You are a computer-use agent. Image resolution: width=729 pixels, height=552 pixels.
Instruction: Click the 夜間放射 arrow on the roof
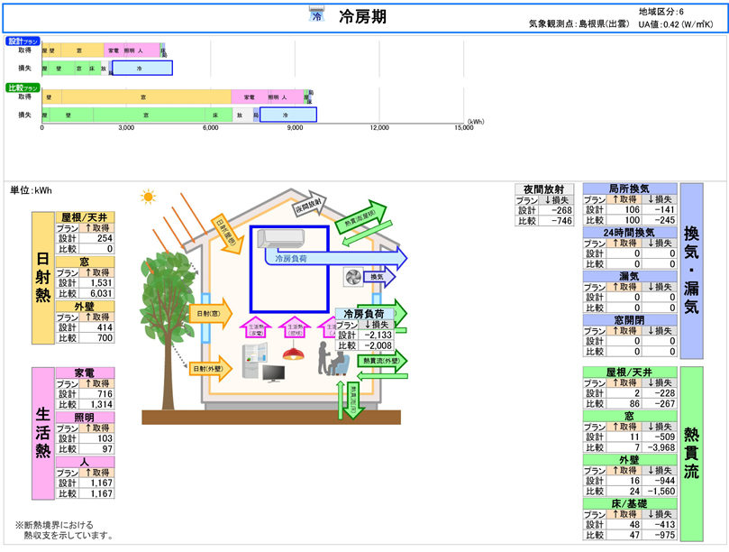(310, 206)
